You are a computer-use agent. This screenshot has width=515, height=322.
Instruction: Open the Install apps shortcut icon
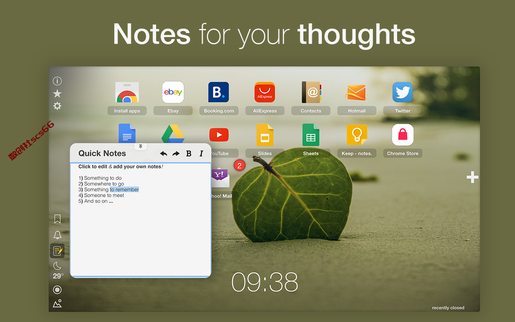click(127, 93)
